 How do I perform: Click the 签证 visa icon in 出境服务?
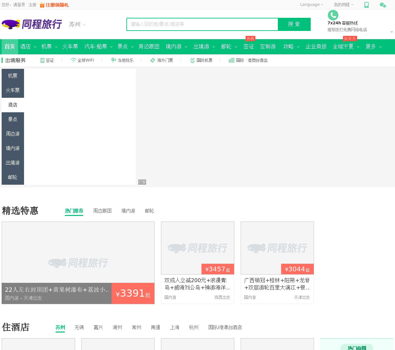(42, 60)
